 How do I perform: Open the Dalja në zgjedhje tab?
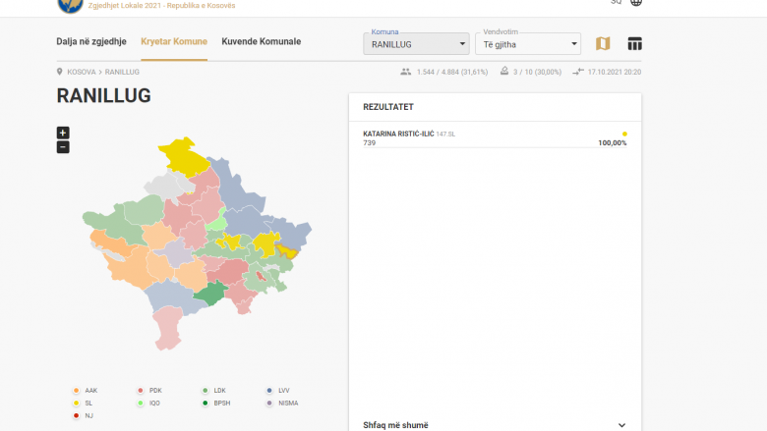[91, 42]
